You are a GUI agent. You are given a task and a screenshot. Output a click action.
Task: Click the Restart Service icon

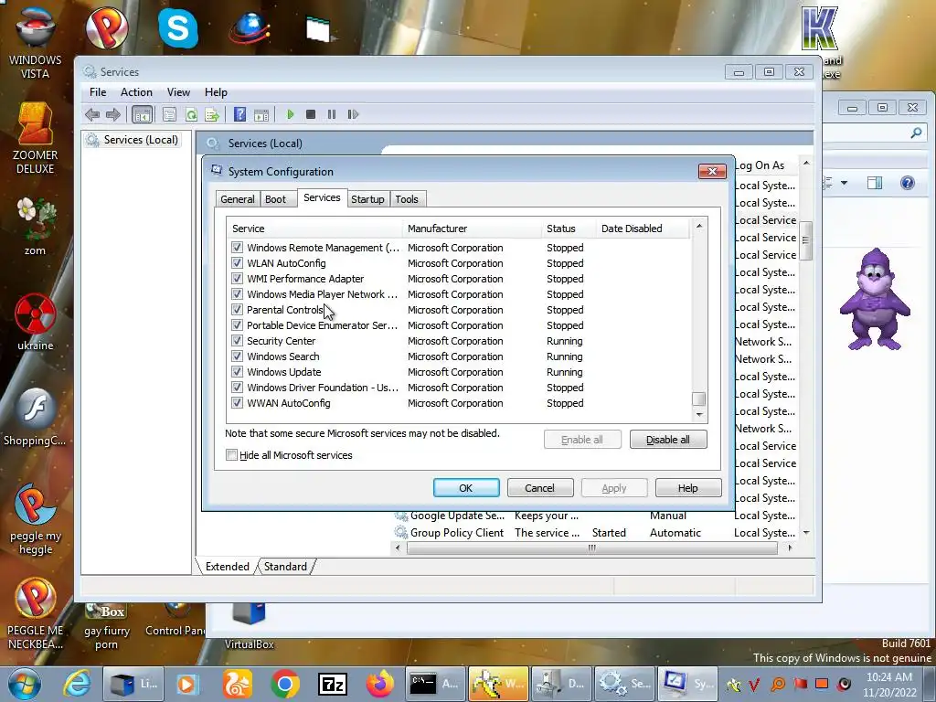pyautogui.click(x=353, y=114)
